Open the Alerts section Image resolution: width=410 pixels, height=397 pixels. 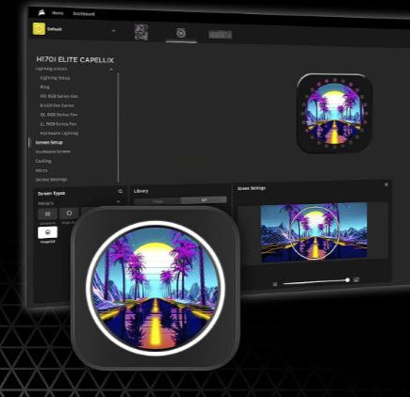(x=41, y=170)
